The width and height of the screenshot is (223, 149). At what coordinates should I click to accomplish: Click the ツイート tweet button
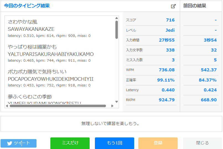(x=19, y=143)
